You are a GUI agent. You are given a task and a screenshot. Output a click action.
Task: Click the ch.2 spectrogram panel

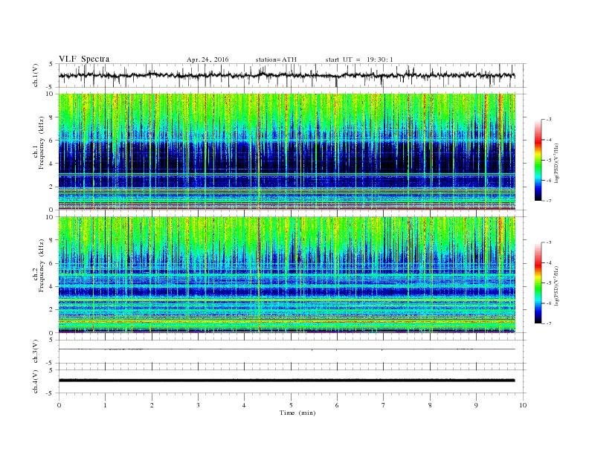click(x=286, y=275)
